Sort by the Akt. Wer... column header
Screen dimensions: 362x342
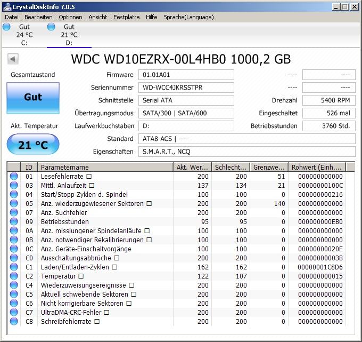[192, 167]
